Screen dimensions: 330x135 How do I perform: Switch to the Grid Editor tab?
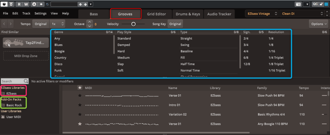coord(156,14)
